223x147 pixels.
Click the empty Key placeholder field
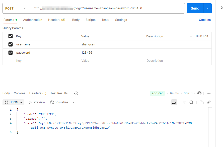46,61
